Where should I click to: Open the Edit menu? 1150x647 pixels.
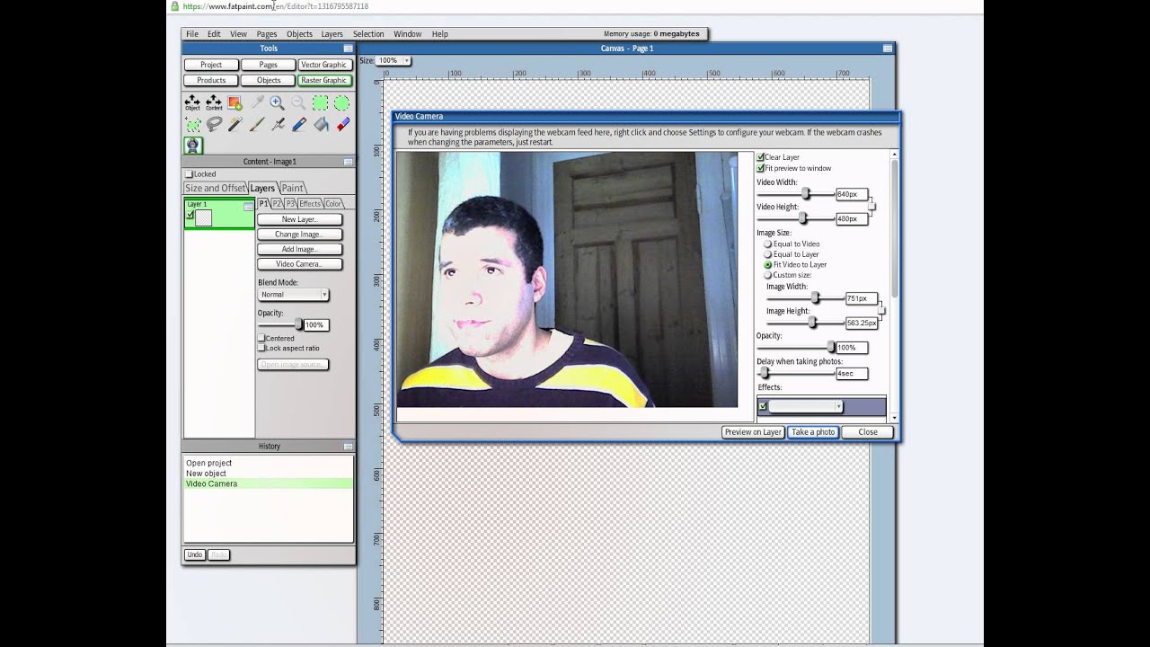pyautogui.click(x=214, y=34)
